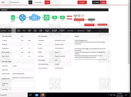This screenshot has height=97, width=131.
Task: Click the Tx Power 3.92 value
Action: click(22, 40)
